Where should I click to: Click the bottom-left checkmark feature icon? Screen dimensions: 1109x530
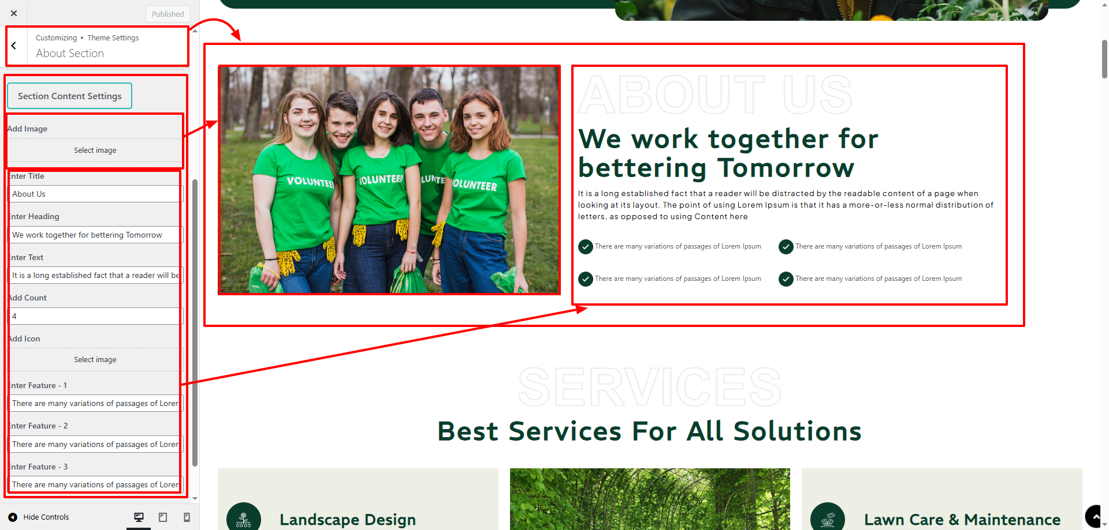click(586, 279)
